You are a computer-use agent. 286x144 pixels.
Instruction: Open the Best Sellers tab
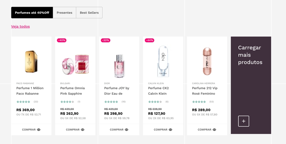tap(89, 13)
